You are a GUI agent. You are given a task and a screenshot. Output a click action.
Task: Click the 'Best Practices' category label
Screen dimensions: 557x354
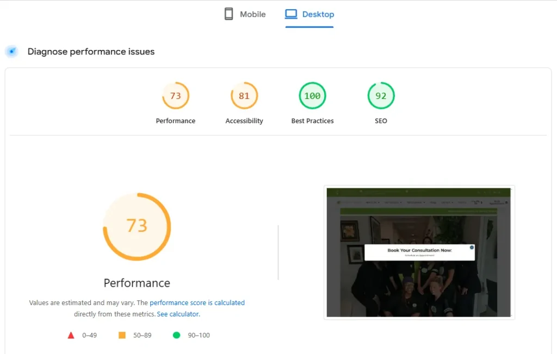[312, 121]
